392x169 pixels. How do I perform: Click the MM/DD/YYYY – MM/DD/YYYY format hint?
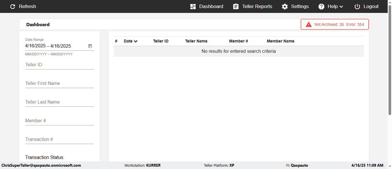coord(49,54)
